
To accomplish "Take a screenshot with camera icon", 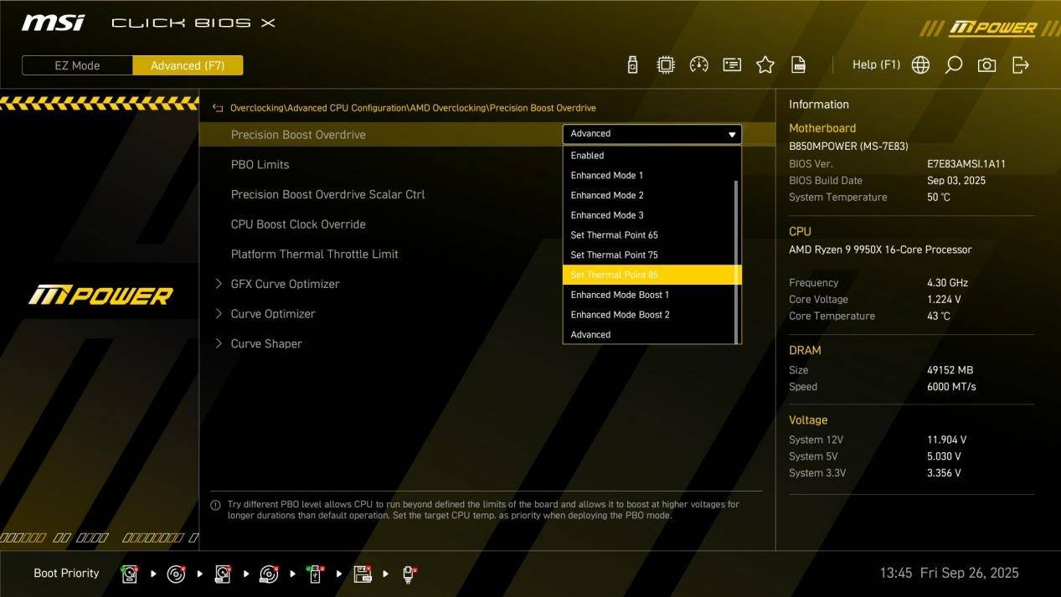I will pyautogui.click(x=987, y=65).
